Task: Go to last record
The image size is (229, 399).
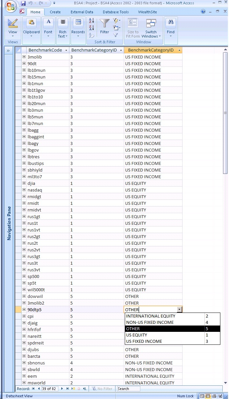Action: click(x=68, y=389)
